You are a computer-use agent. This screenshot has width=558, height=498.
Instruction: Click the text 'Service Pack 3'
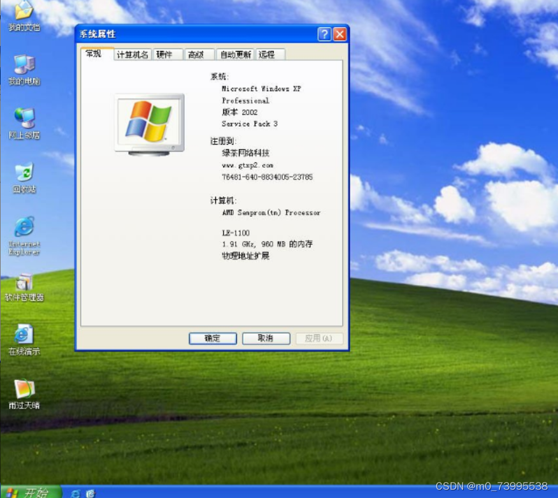pos(250,124)
